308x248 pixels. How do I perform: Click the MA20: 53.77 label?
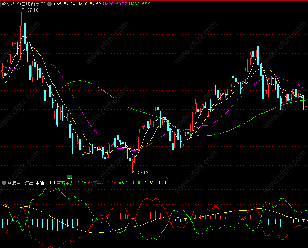pyautogui.click(x=115, y=4)
